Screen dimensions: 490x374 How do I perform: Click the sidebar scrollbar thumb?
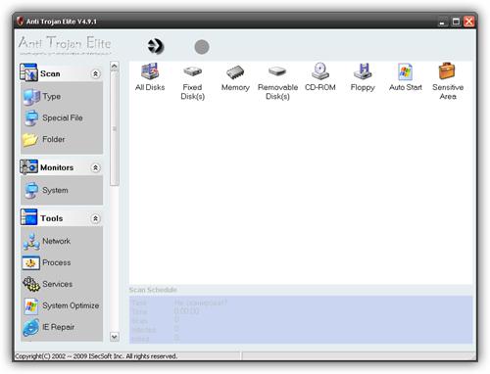[x=115, y=128]
